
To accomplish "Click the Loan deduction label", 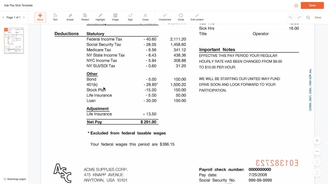I will [91, 101].
